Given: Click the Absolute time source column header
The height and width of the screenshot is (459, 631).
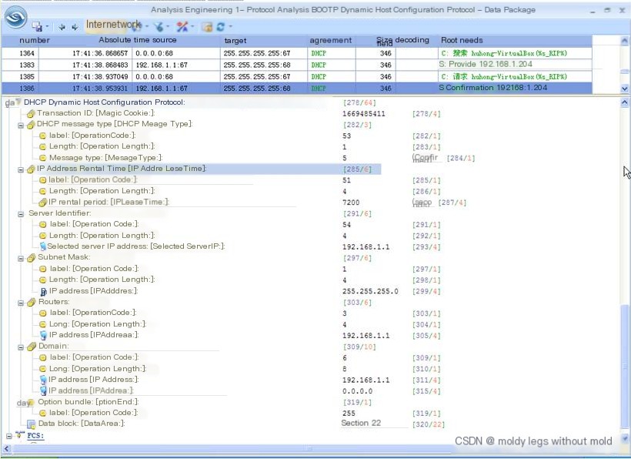Looking at the screenshot, I should tap(138, 40).
